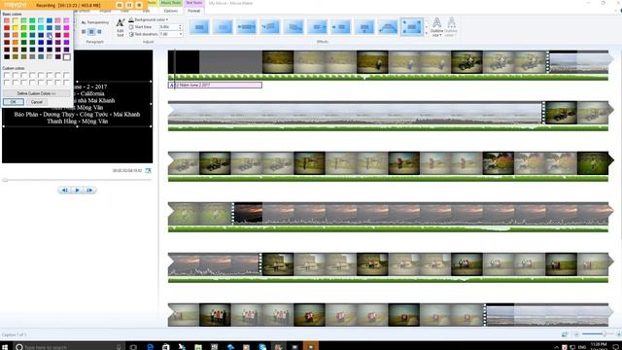Open the Windows Start menu
This screenshot has height=350, width=622.
coord(5,347)
